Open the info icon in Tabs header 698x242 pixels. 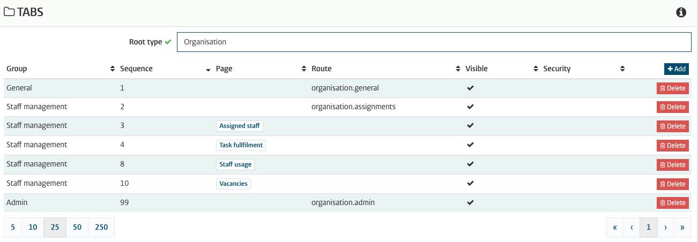click(681, 12)
